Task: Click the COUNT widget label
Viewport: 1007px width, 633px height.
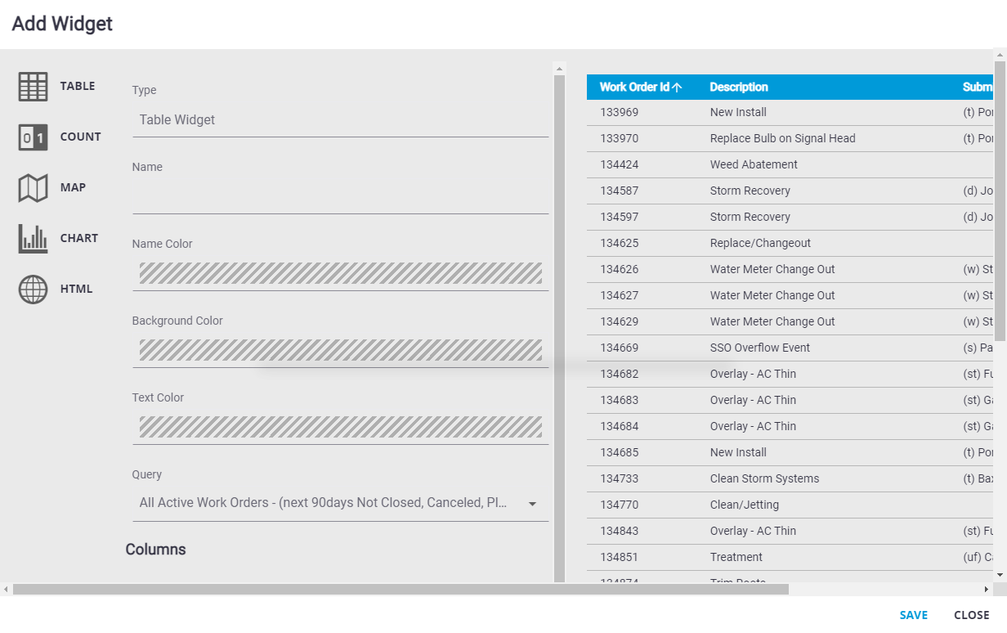Action: [x=80, y=137]
